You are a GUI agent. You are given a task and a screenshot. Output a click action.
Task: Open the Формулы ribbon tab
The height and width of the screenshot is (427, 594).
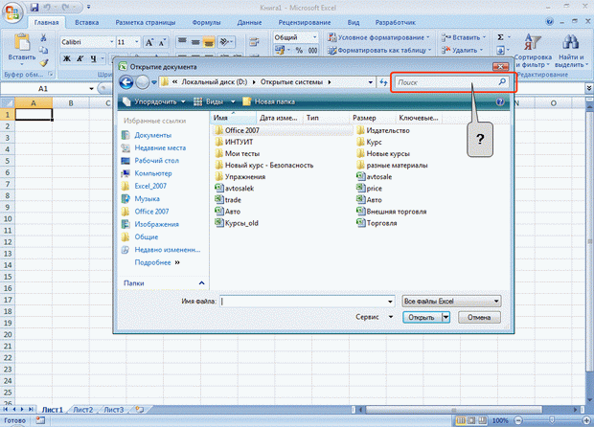(206, 22)
